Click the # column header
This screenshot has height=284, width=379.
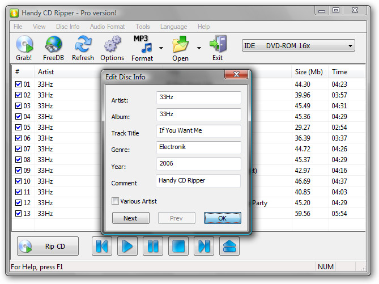click(17, 71)
